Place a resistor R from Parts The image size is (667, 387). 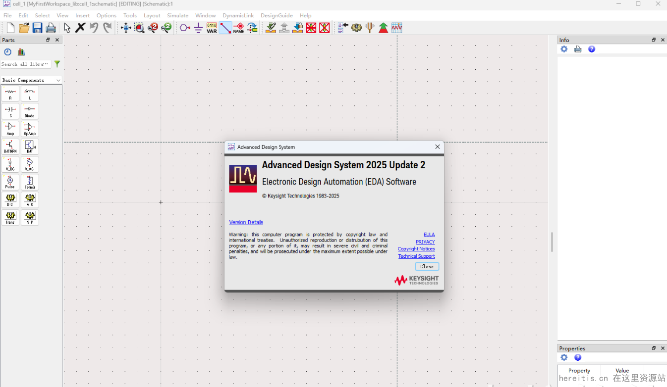pyautogui.click(x=10, y=94)
